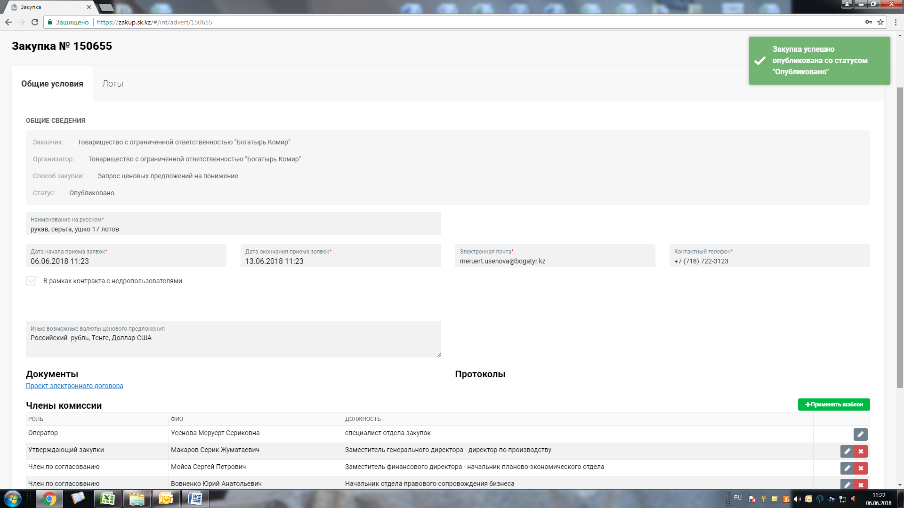Click the Статус value Опубликовано
This screenshot has width=904, height=508.
coord(92,193)
